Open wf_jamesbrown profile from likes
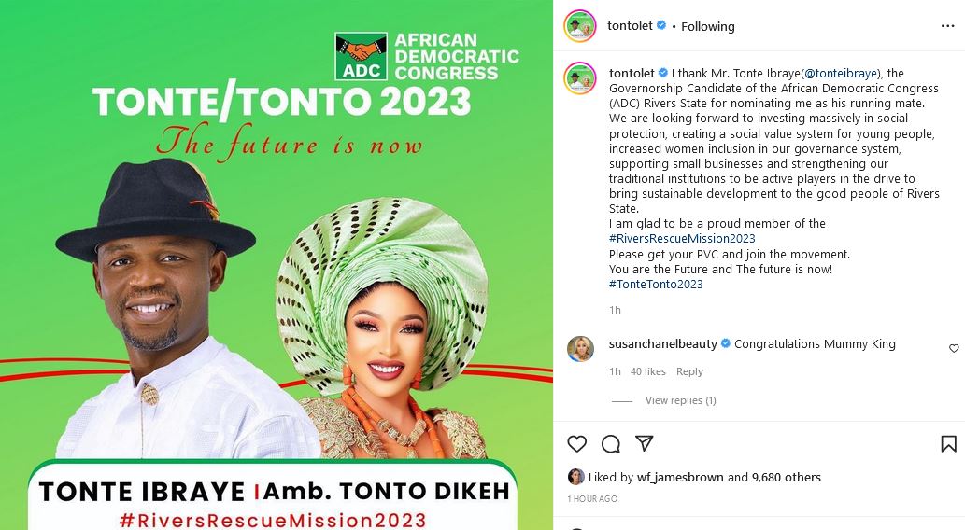Screen dimensions: 965x530 [680, 477]
